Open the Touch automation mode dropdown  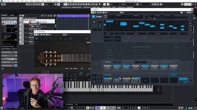(x=49, y=4)
